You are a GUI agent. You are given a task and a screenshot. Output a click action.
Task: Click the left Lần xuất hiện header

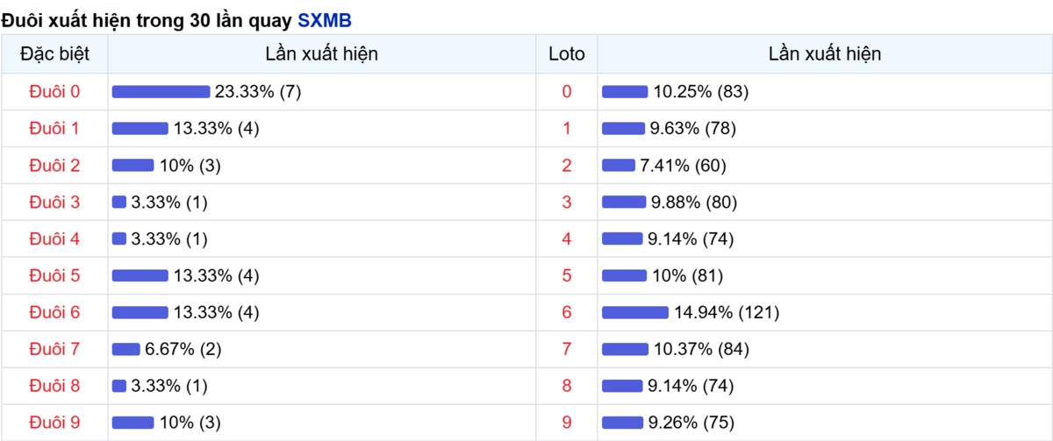coord(322,54)
